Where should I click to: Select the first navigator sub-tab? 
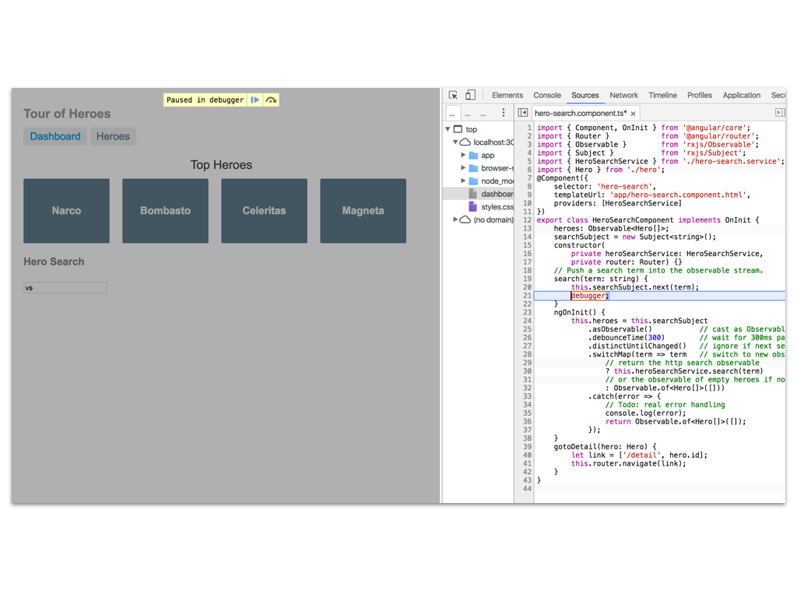452,114
